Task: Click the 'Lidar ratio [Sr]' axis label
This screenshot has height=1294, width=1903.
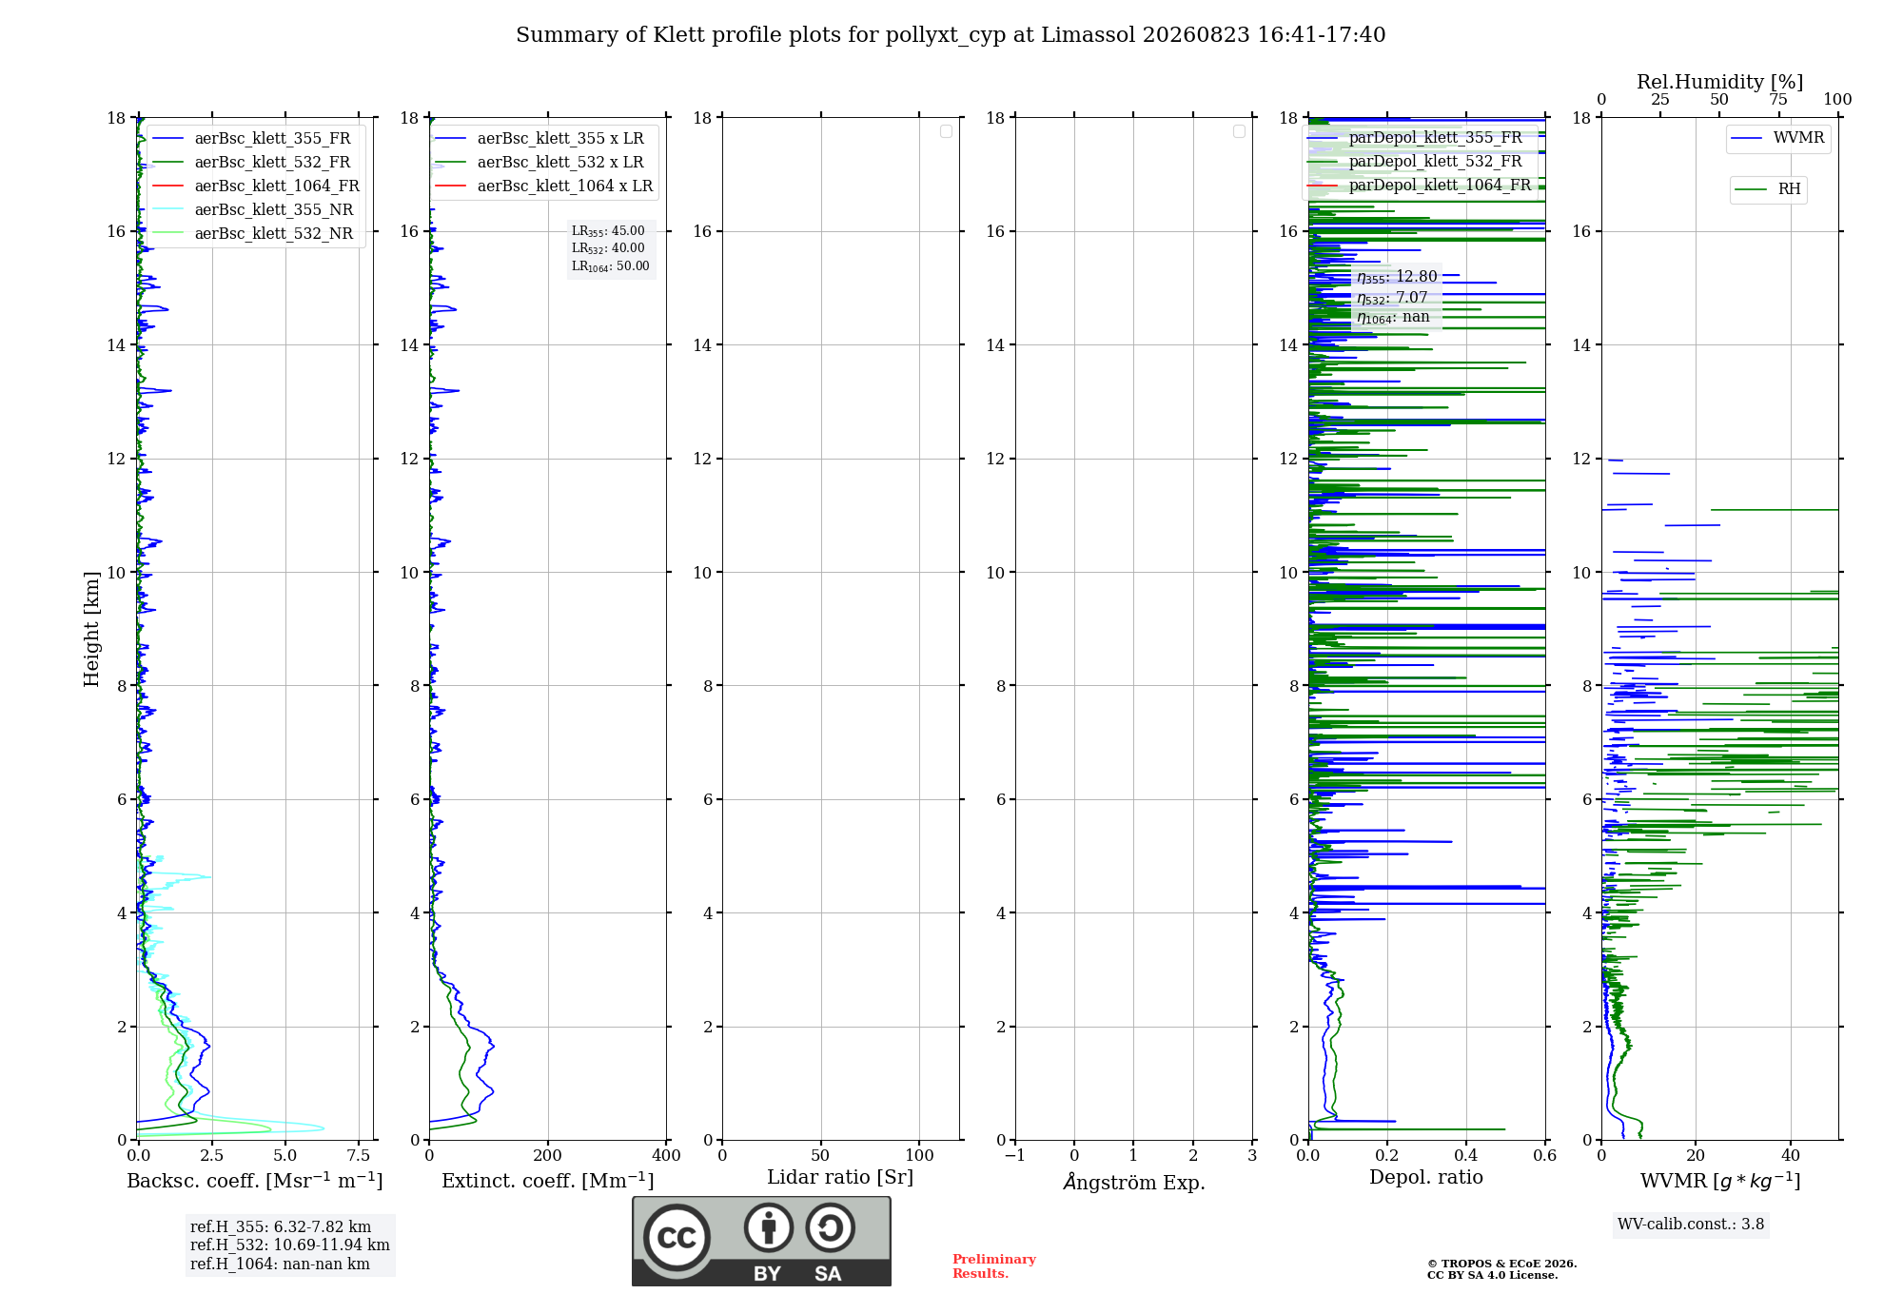Action: (x=840, y=1178)
